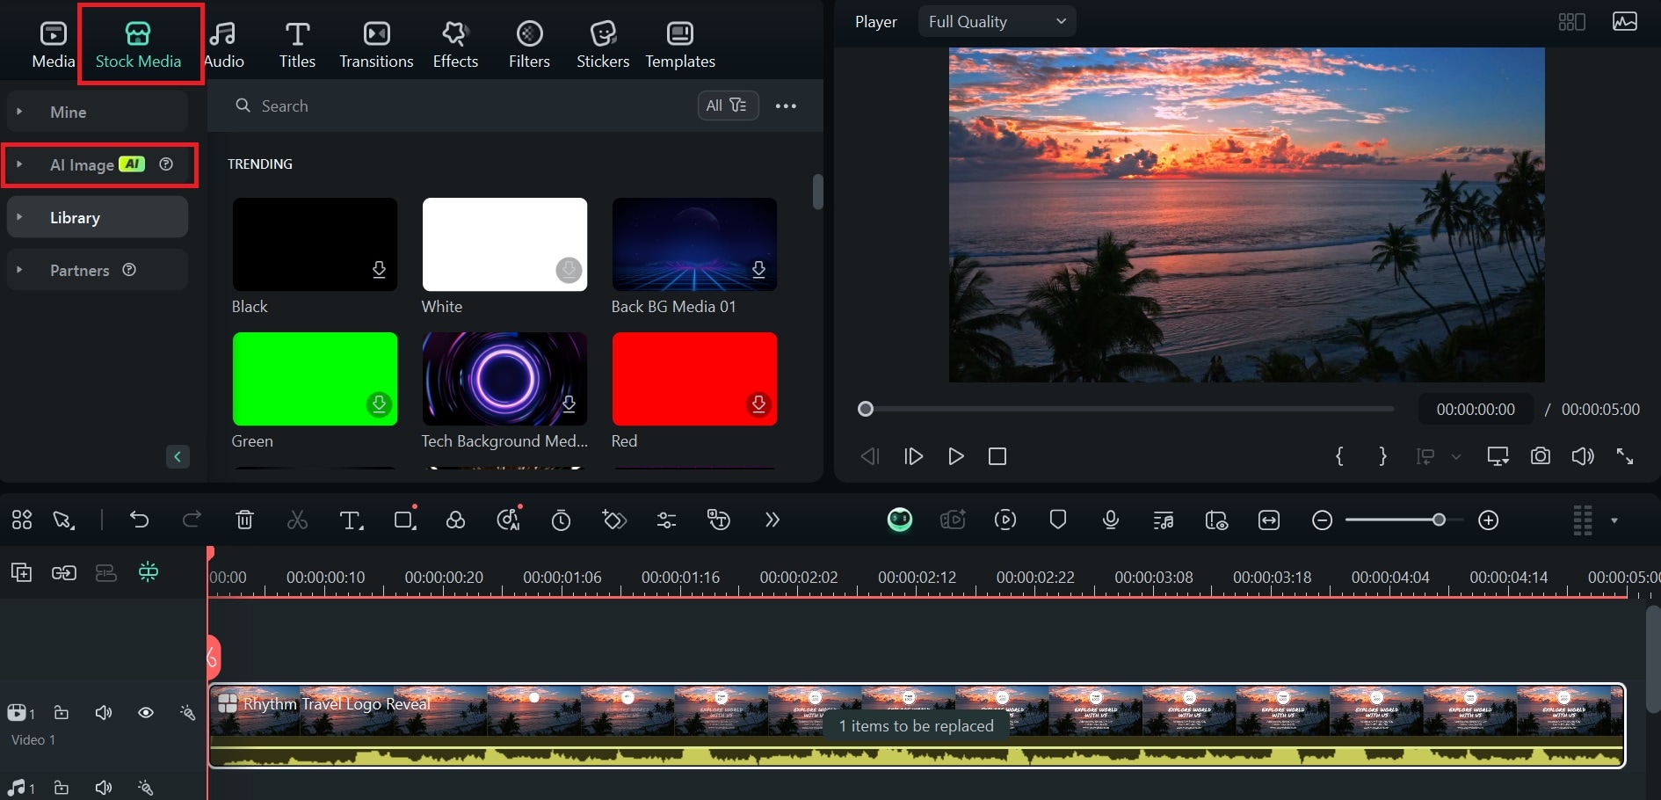Click the player progress slider handle
The height and width of the screenshot is (800, 1661).
[866, 409]
